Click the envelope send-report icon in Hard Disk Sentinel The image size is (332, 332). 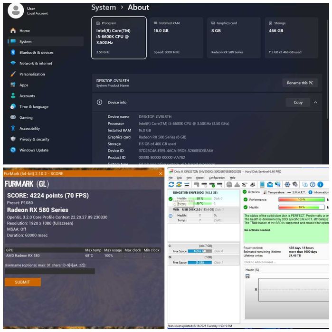coord(270,185)
